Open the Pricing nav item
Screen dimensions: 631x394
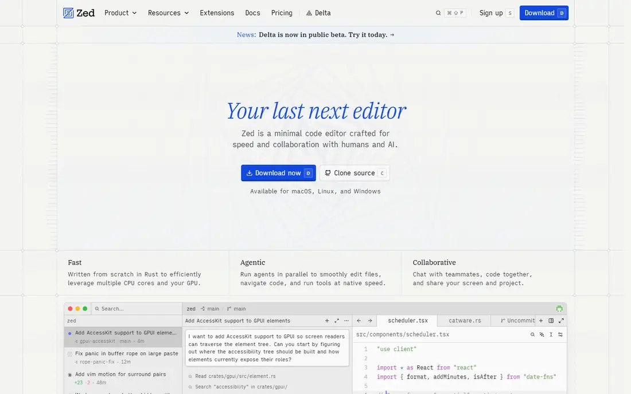tap(282, 13)
